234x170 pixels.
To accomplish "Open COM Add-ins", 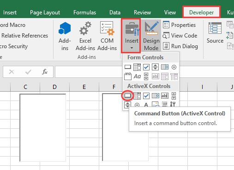I will [x=107, y=36].
